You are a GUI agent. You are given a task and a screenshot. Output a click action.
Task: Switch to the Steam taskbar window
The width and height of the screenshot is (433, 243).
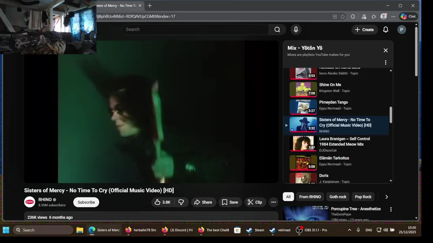coord(255,230)
